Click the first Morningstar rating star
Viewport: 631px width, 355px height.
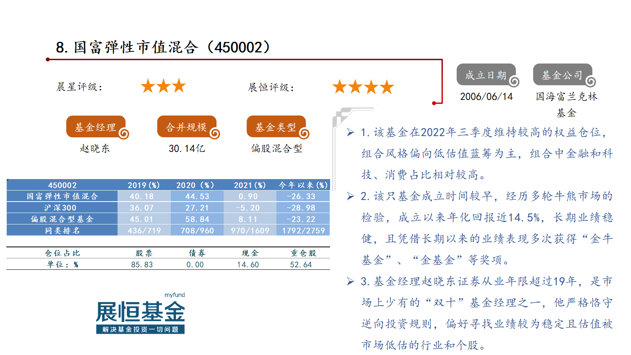pos(148,86)
